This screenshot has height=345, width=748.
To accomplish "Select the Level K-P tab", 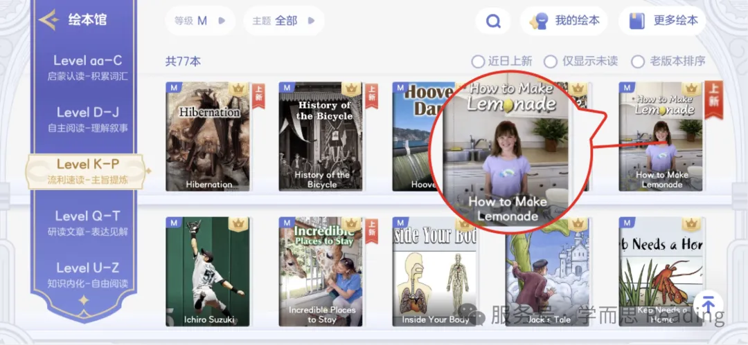I will coord(87,171).
